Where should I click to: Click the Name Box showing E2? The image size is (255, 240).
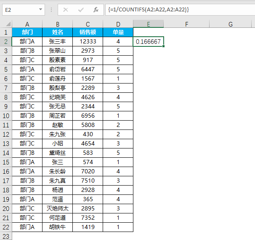click(24, 10)
